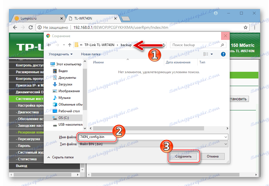Open the Музыка folder
This screenshot has height=186, width=269.
(62, 98)
